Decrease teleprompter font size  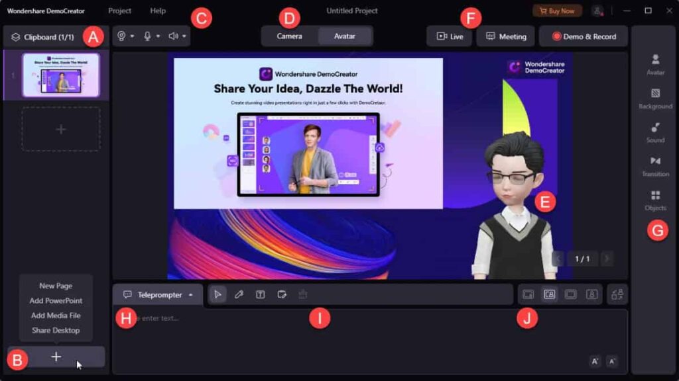point(612,361)
